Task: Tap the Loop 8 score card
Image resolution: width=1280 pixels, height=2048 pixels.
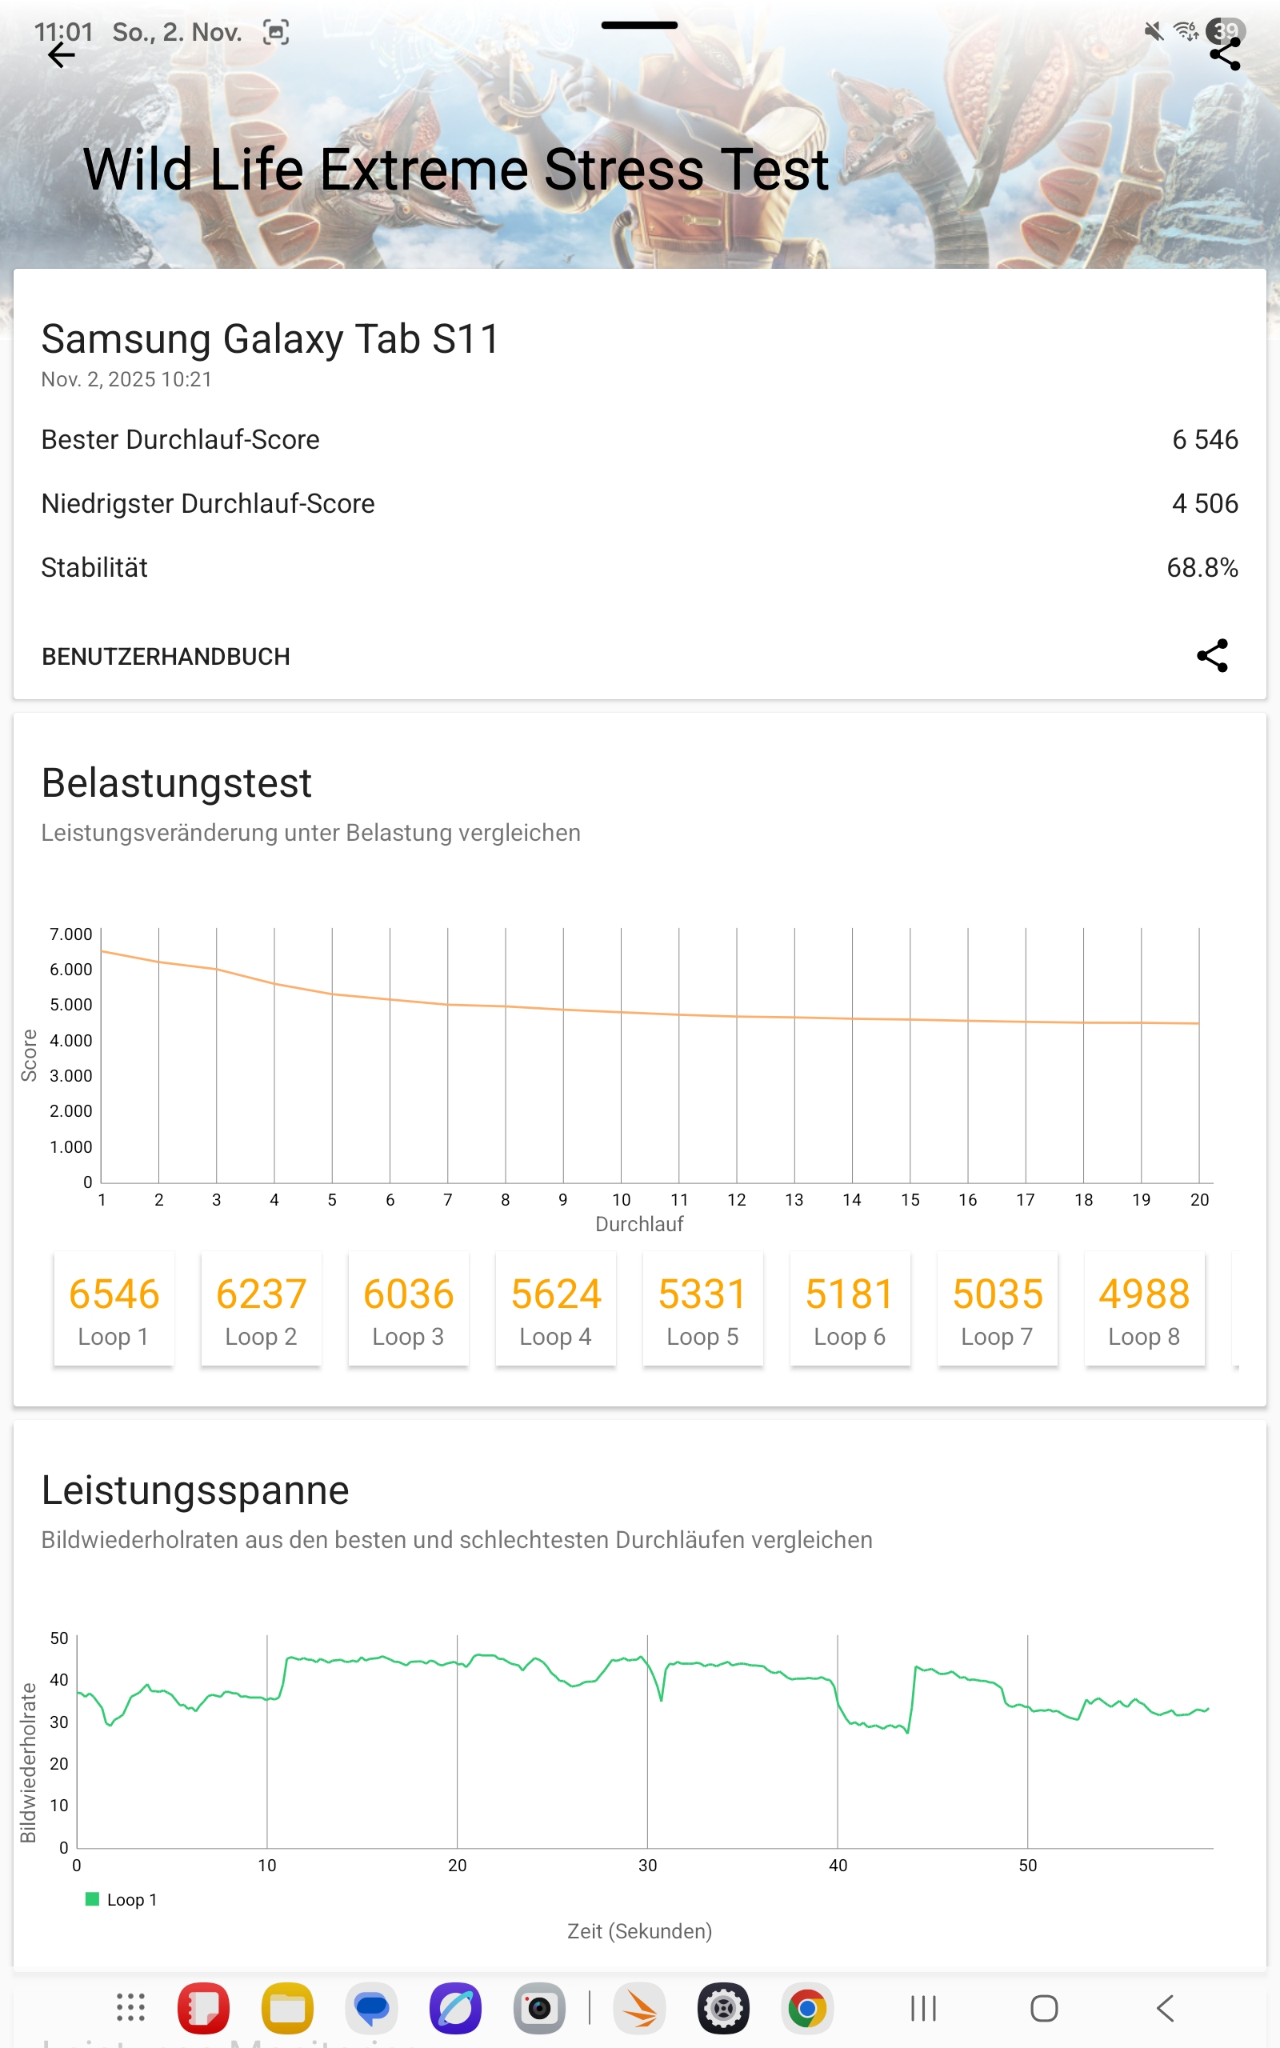Action: coord(1144,1308)
